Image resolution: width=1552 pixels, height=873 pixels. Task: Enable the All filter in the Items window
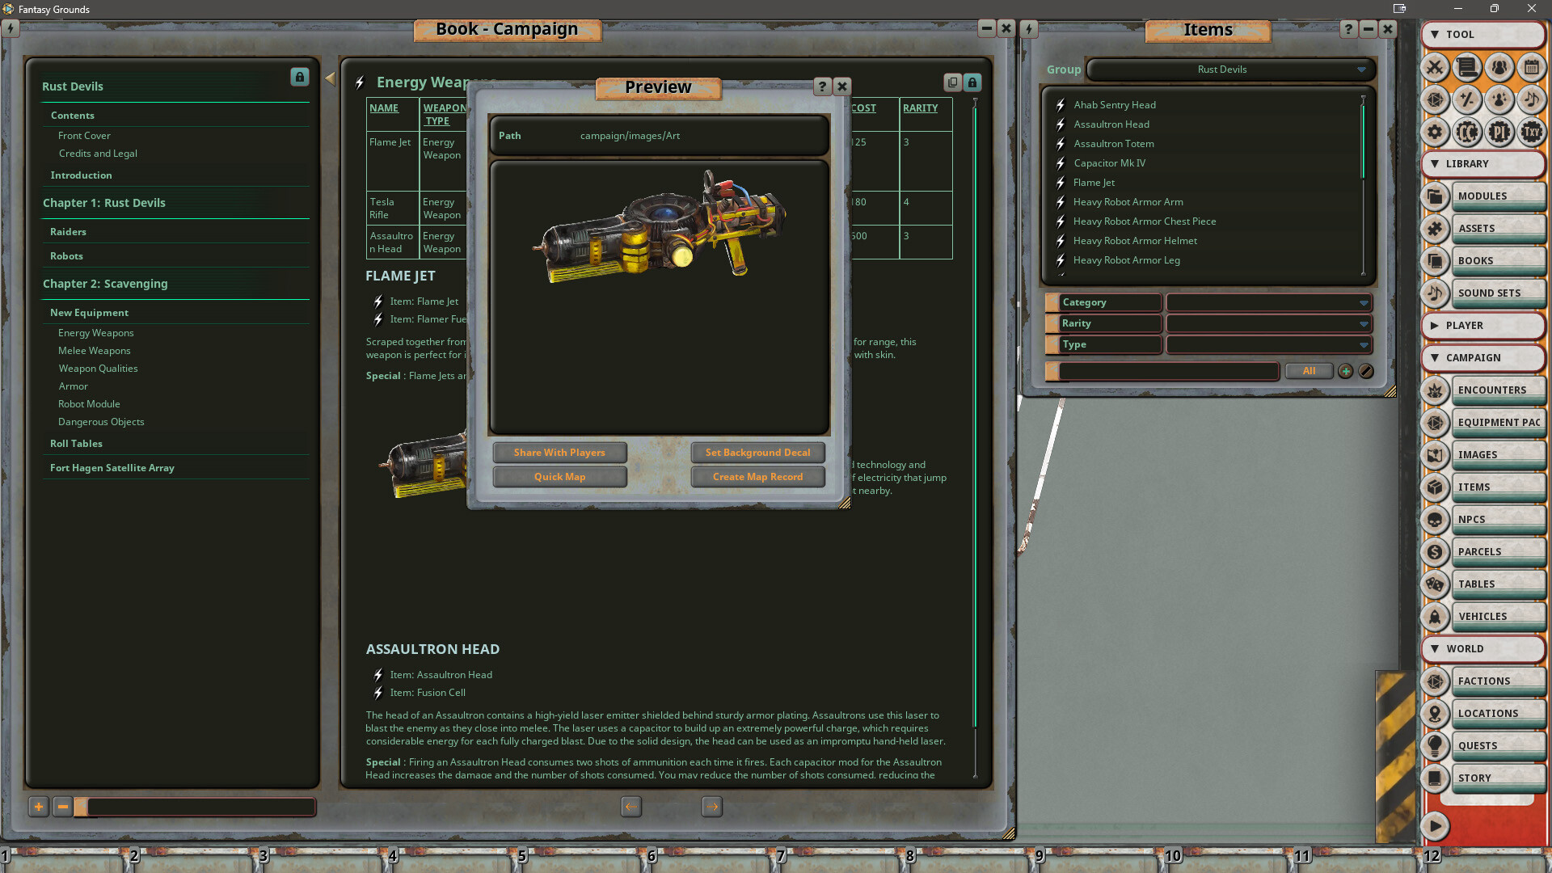[1309, 371]
